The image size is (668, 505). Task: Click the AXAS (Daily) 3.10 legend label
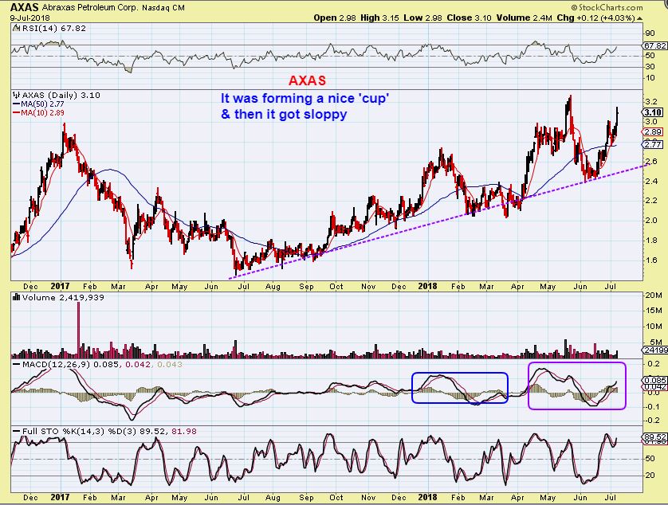coord(61,96)
